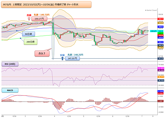Image resolution: width=165 pixels, height=118 pixels.
Task: Click the date 3 on time axis
Action: [x=25, y=116]
